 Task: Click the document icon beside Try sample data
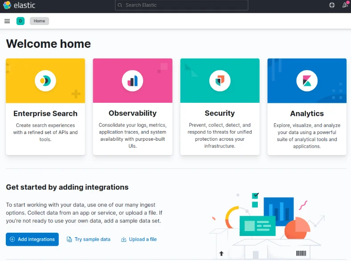[70, 239]
